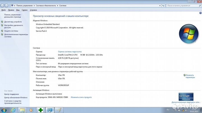Open Windows Media Player from taskbar
Screen dimensions: 202x113
31,110
